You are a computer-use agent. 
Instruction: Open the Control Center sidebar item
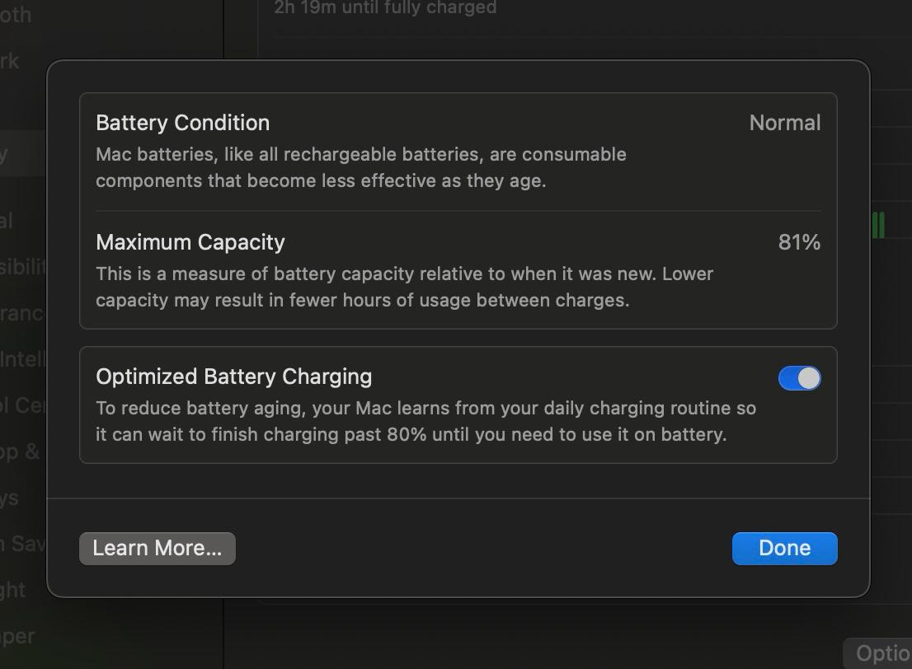pos(22,405)
